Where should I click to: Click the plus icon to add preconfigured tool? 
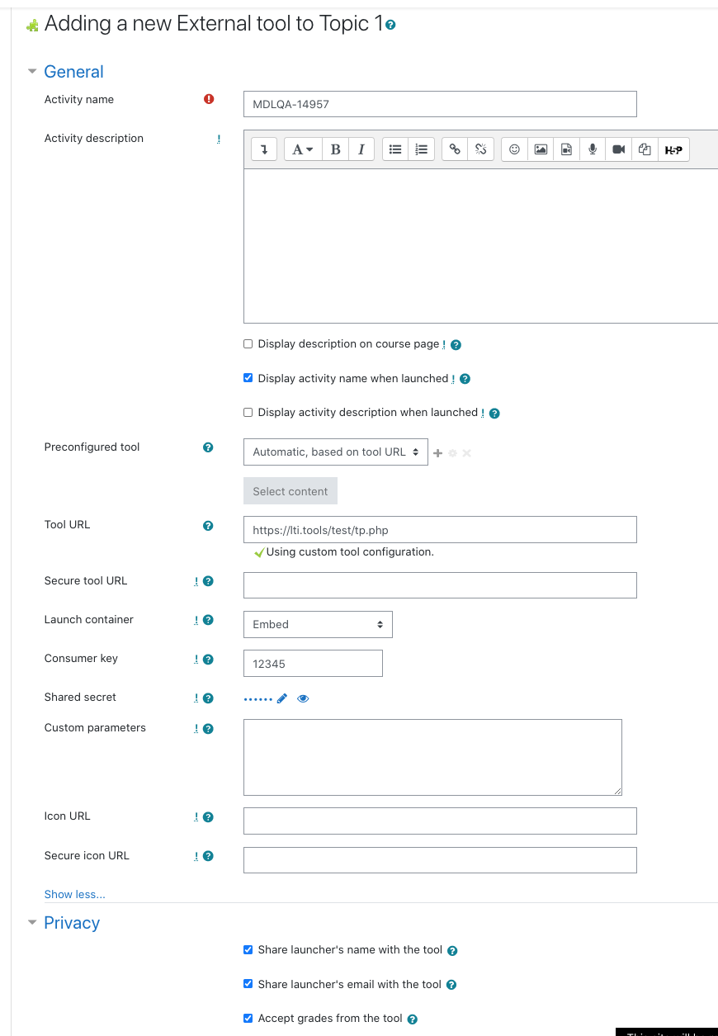click(438, 453)
